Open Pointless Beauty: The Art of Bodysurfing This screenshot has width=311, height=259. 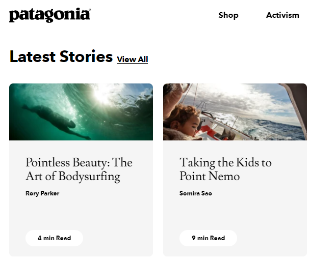79,169
